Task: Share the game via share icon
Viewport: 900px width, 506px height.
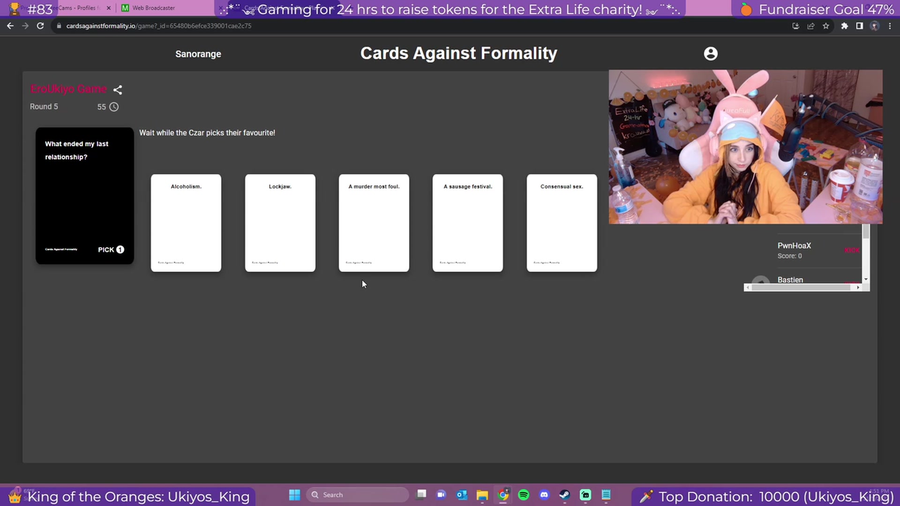Action: (118, 89)
